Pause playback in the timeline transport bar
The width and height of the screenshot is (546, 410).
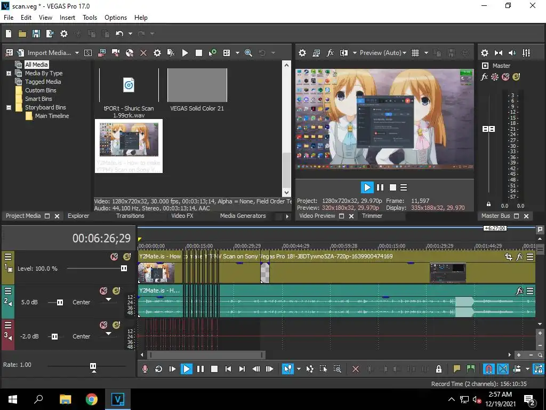(200, 368)
